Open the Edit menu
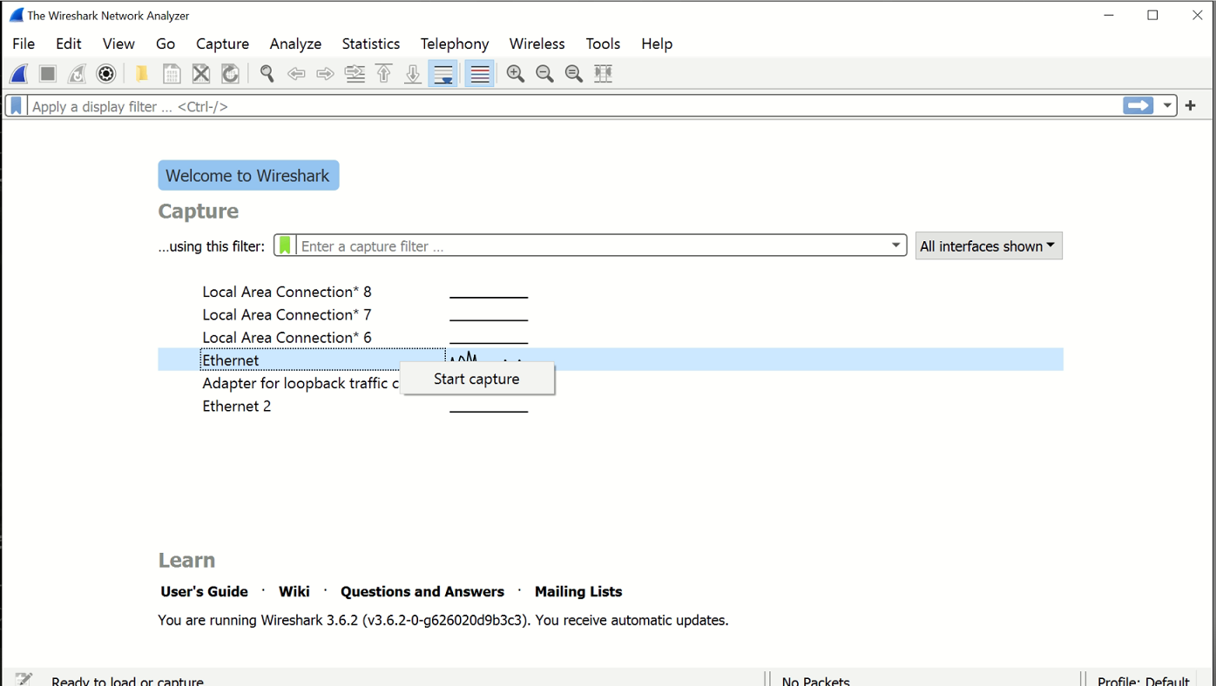Screen dimensions: 1216x686 tap(68, 44)
